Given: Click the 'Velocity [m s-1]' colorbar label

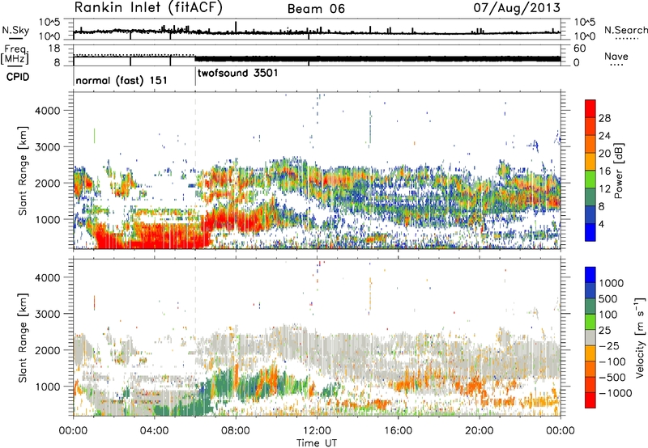Looking at the screenshot, I should click(640, 337).
